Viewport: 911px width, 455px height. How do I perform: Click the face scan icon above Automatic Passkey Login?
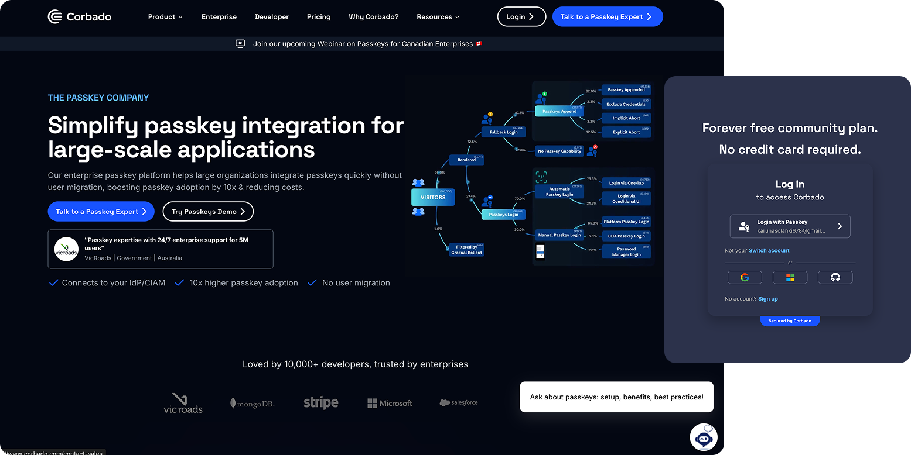click(x=541, y=177)
